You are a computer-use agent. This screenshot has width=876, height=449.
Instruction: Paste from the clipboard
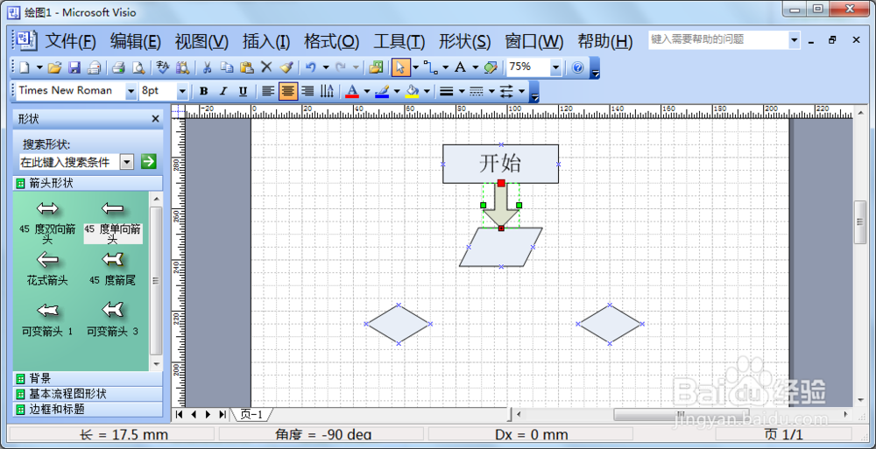click(247, 67)
